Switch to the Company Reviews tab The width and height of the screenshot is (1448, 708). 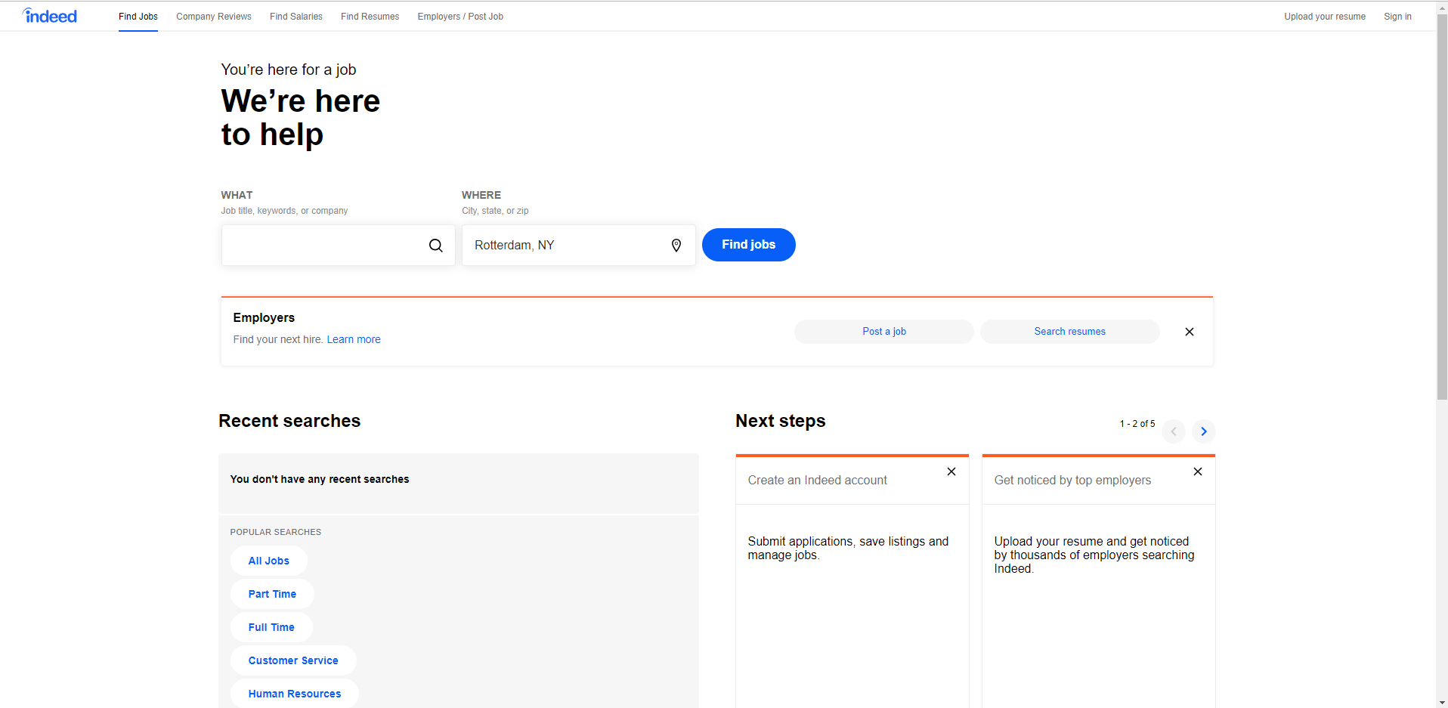(214, 16)
